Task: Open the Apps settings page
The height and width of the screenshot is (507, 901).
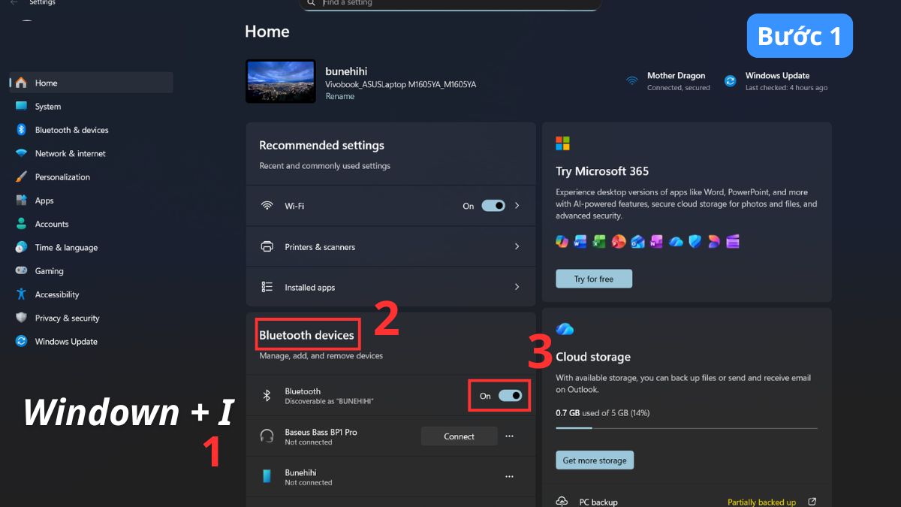Action: 92,201
